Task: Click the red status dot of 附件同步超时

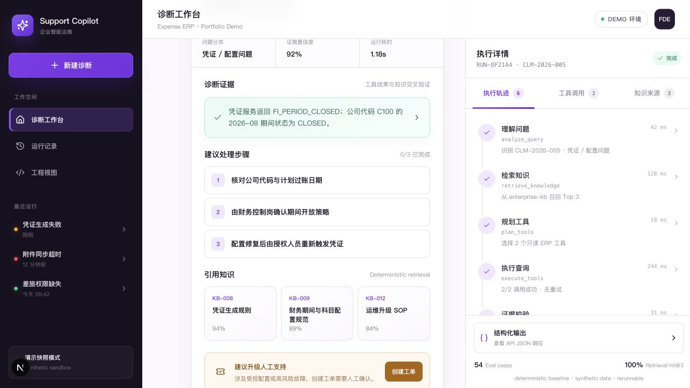Action: [16, 259]
